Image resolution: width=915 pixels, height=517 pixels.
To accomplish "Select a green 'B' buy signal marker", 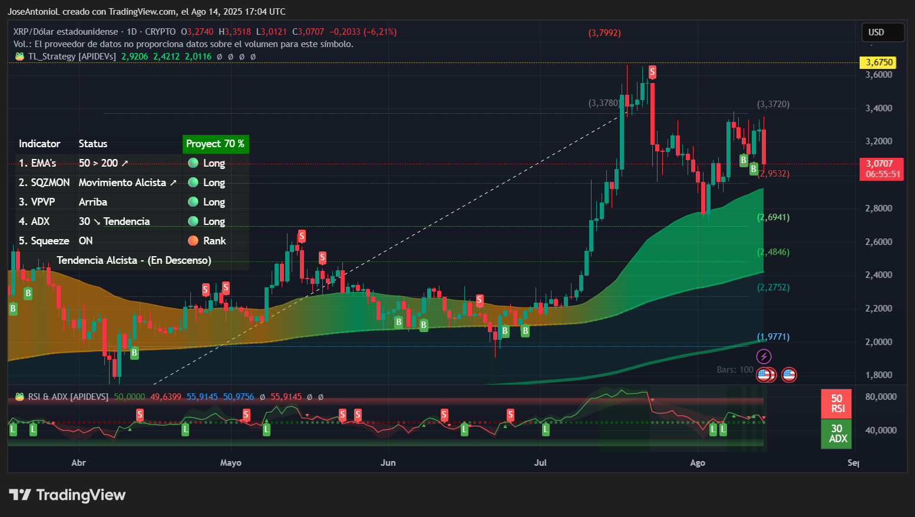I will [744, 159].
